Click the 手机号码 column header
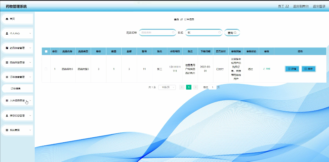 175,51
